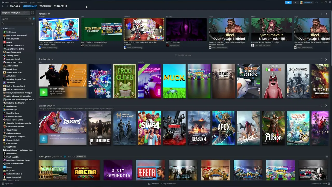Open the Isle of Ireland: Research Trip news

click(x=101, y=29)
